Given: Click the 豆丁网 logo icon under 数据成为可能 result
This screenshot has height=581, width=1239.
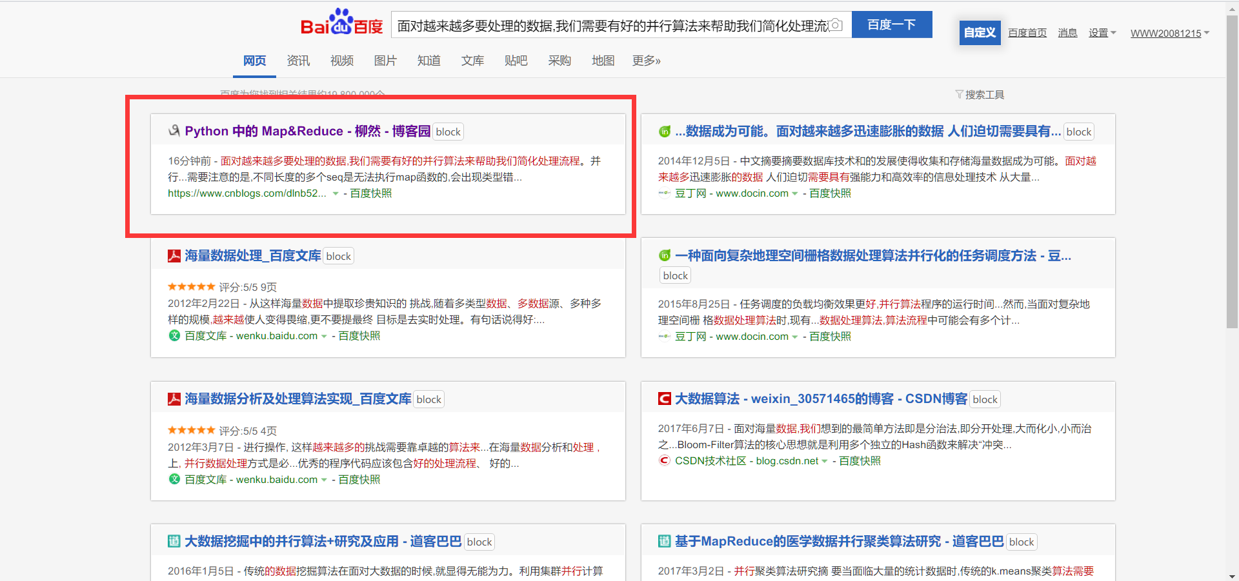Looking at the screenshot, I should (x=664, y=193).
